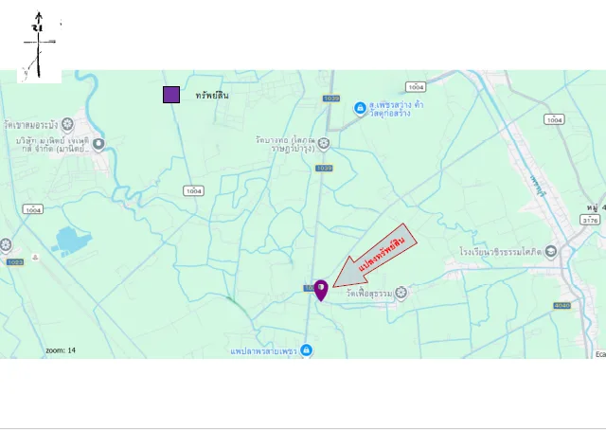This screenshot has height=430, width=606.
Task: Click the yellow 4040 highway badge
Action: click(x=561, y=306)
